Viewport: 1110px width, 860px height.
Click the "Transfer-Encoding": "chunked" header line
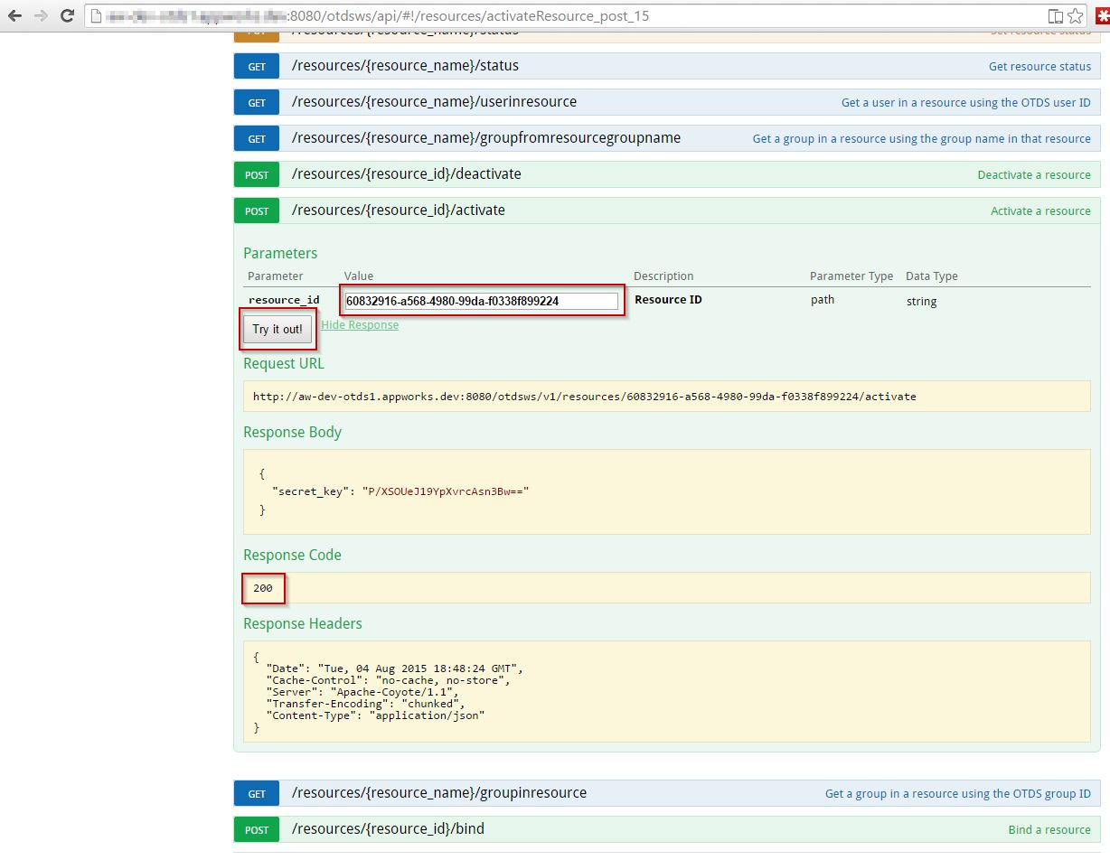(x=366, y=704)
